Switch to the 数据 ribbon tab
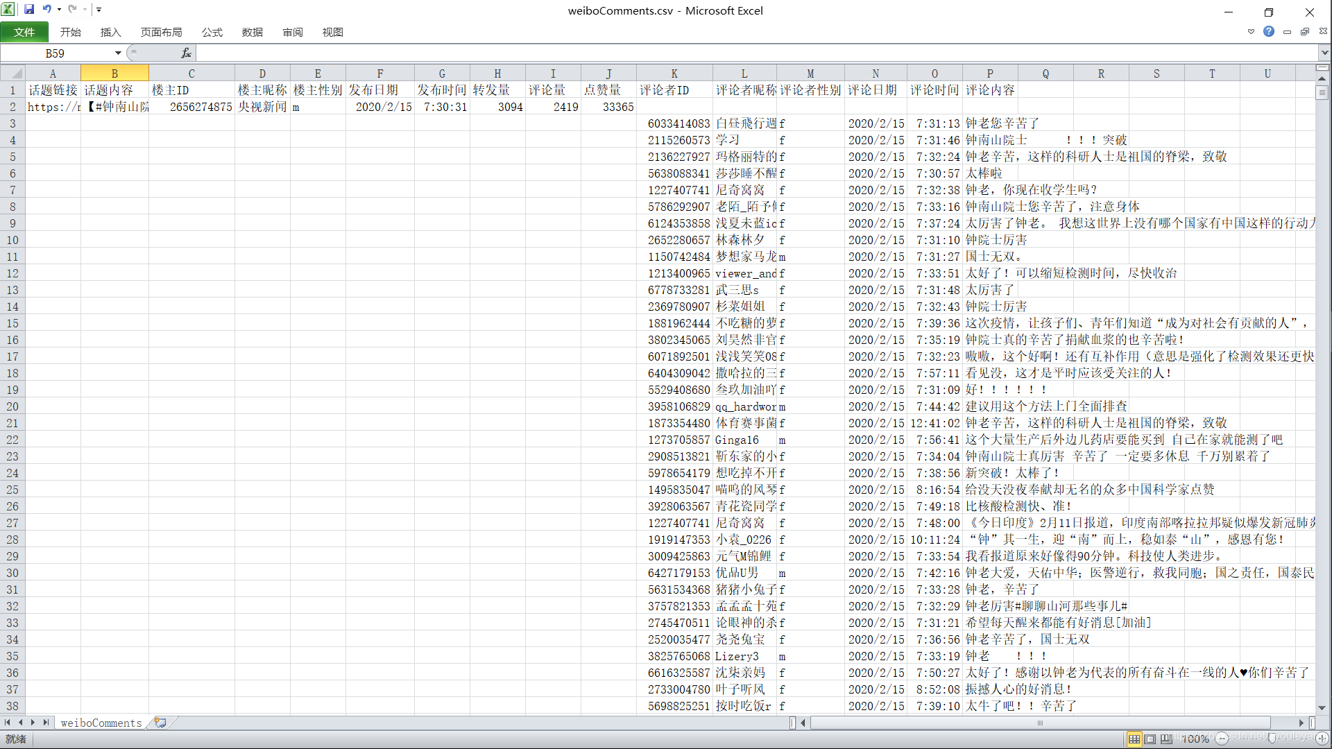This screenshot has height=749, width=1332. point(252,32)
